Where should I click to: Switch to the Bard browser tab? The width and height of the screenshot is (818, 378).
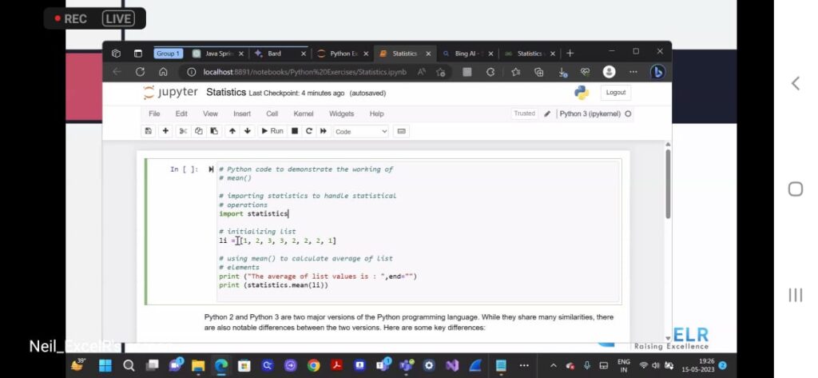[x=274, y=54]
